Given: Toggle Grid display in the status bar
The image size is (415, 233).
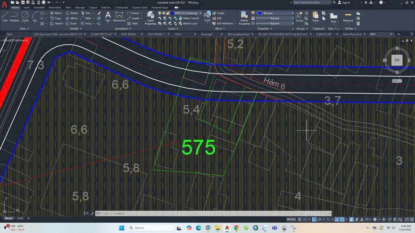Looking at the screenshot, I should click(x=300, y=219).
